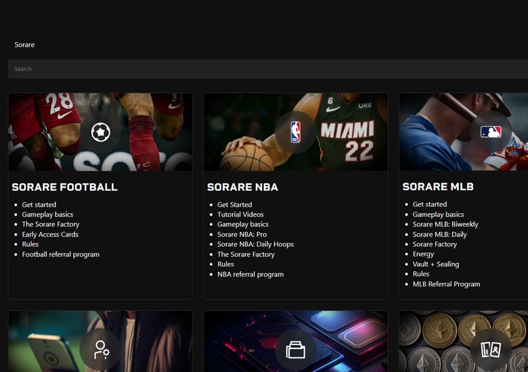Open Get started under Sorare Football
Viewport: 528px width, 372px height.
coord(39,204)
